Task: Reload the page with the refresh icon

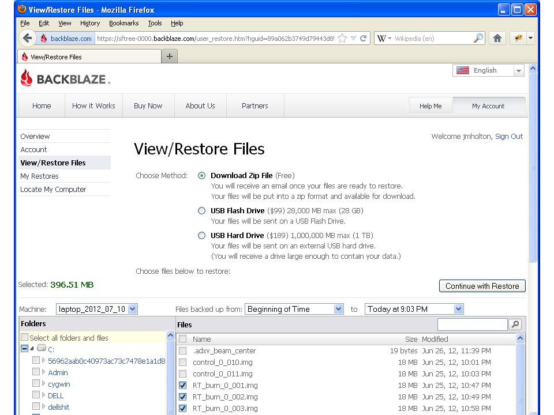Action: 363,38
